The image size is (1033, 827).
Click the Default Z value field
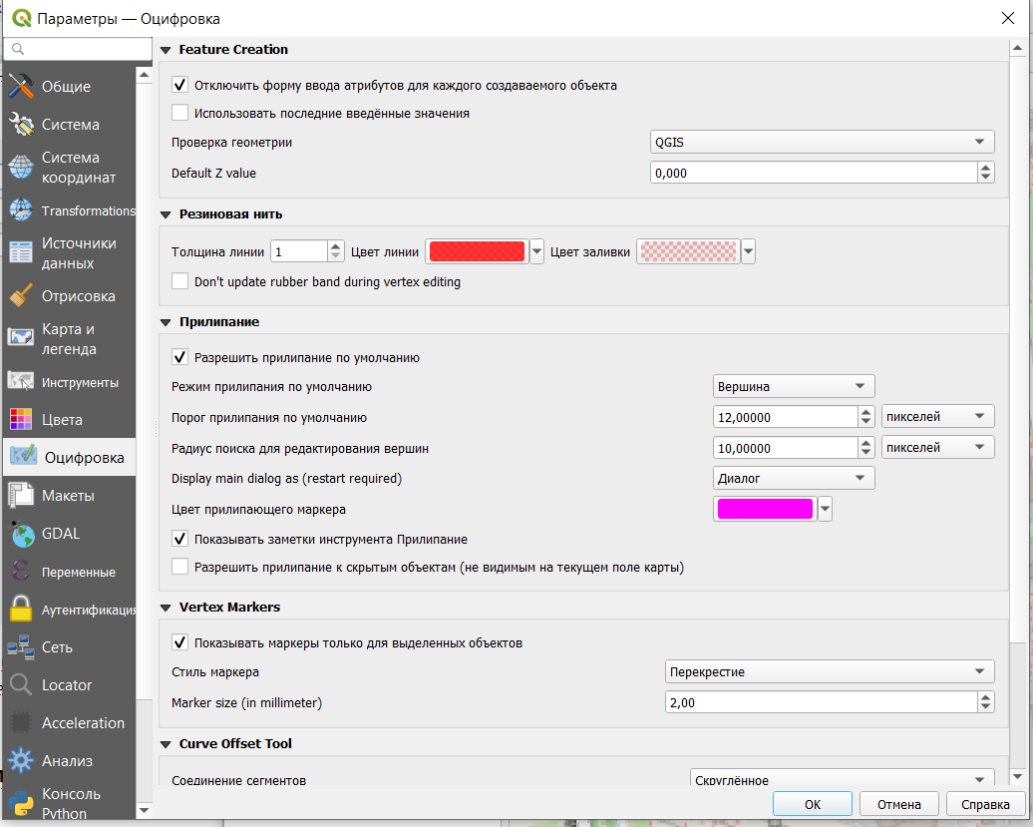814,173
